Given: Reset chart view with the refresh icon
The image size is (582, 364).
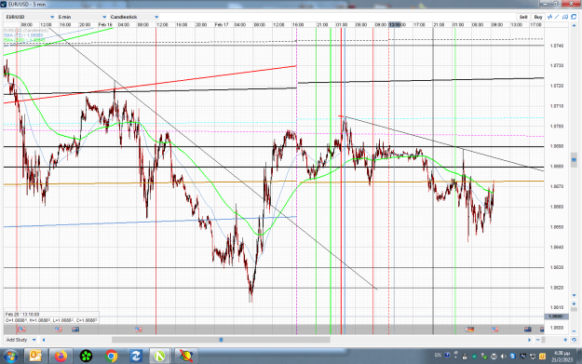Looking at the screenshot, I should coord(574,340).
